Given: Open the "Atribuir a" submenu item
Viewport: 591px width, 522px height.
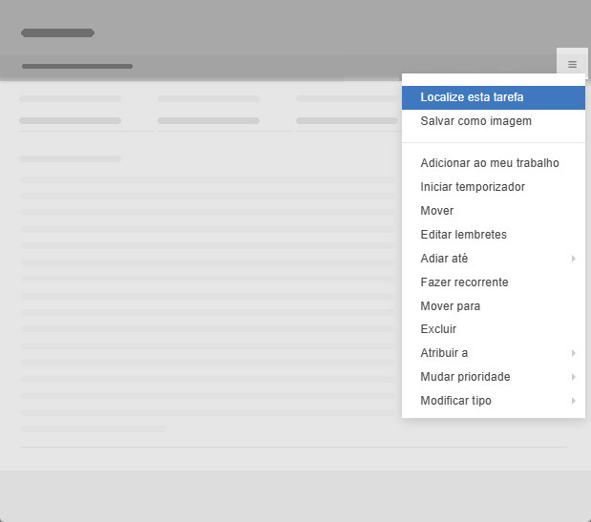Looking at the screenshot, I should tap(494, 353).
